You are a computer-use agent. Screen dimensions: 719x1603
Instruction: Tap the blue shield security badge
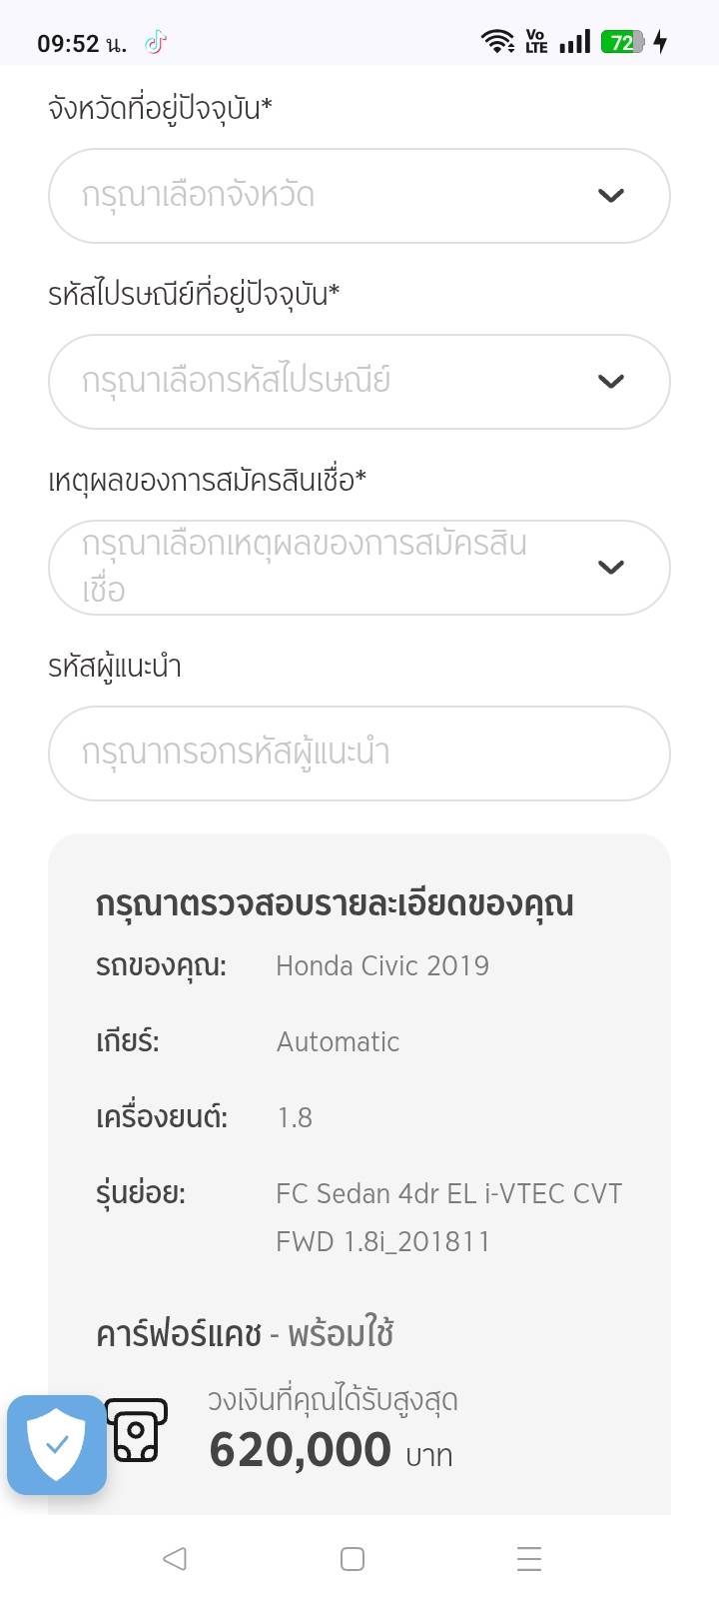[x=57, y=1444]
